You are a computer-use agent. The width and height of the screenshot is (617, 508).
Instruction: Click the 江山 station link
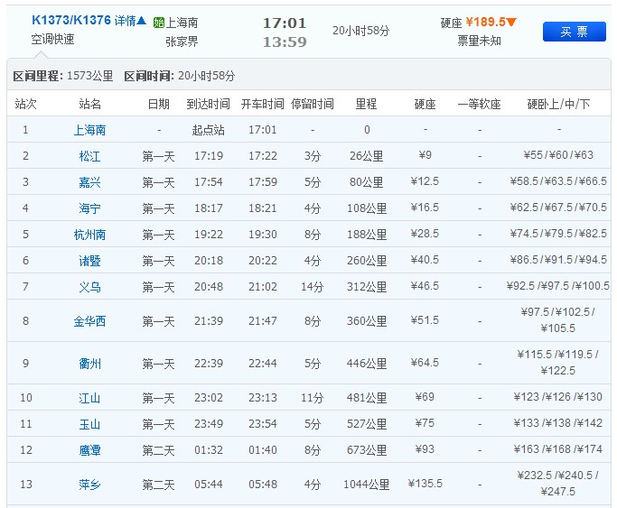click(x=89, y=398)
